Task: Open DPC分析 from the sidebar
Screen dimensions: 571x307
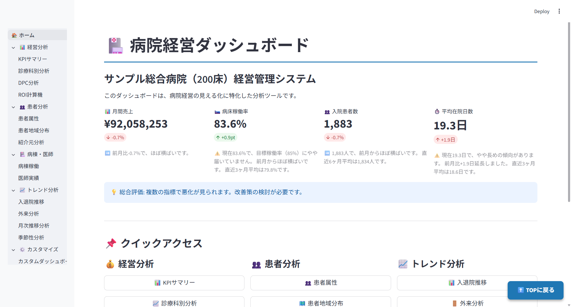Action: tap(29, 83)
